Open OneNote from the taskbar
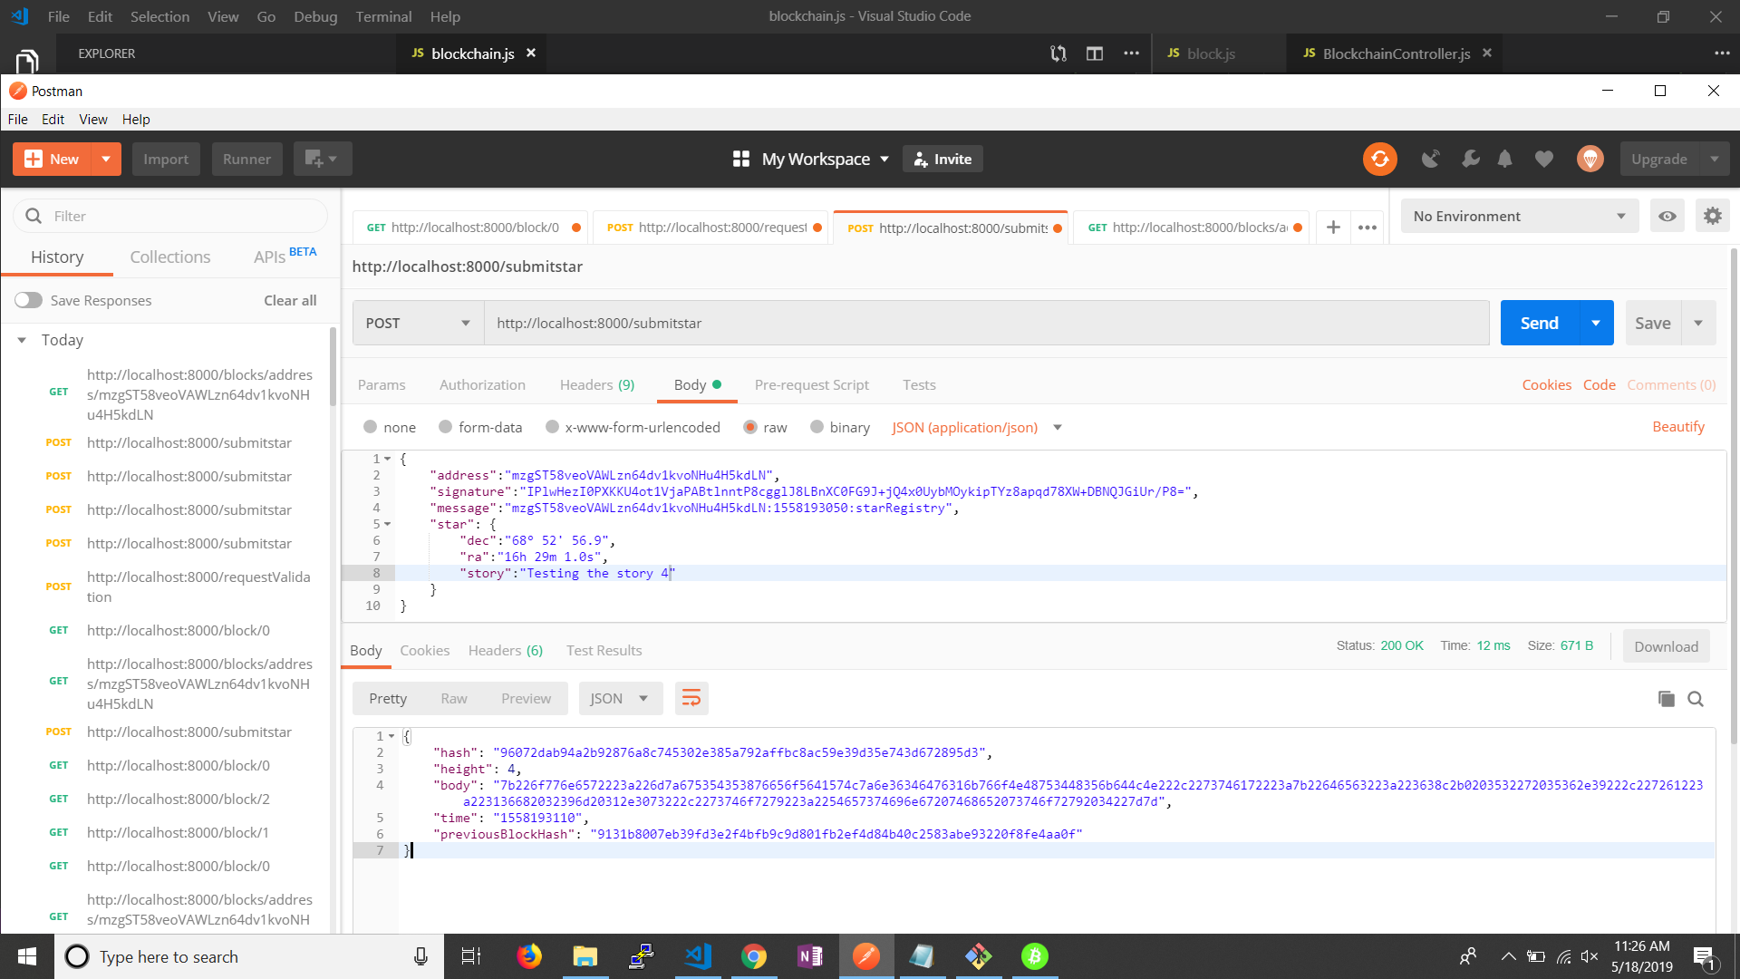This screenshot has height=979, width=1740. (x=810, y=956)
